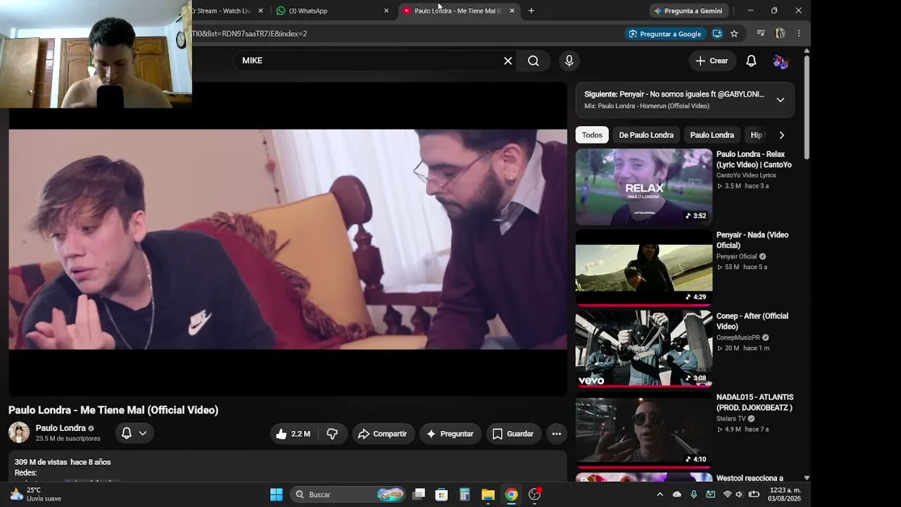Open the channel notification bell dropdown
The width and height of the screenshot is (901, 507).
click(134, 434)
